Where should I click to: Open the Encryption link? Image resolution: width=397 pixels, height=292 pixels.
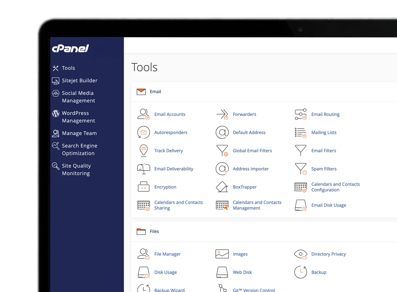click(x=165, y=187)
